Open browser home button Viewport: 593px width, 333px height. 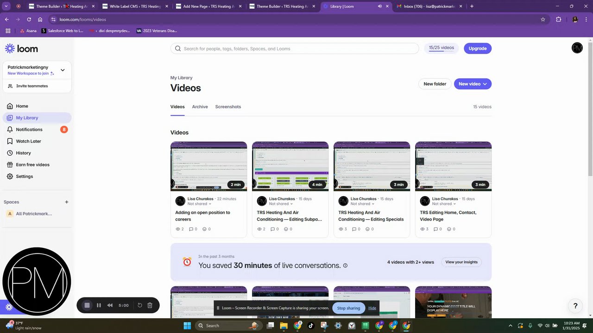(40, 19)
